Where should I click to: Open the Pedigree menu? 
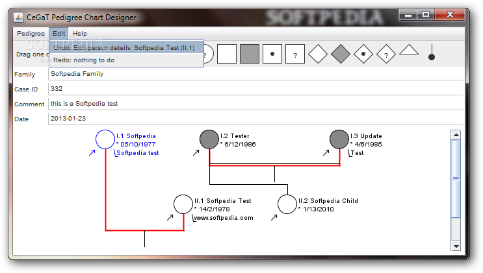[31, 34]
